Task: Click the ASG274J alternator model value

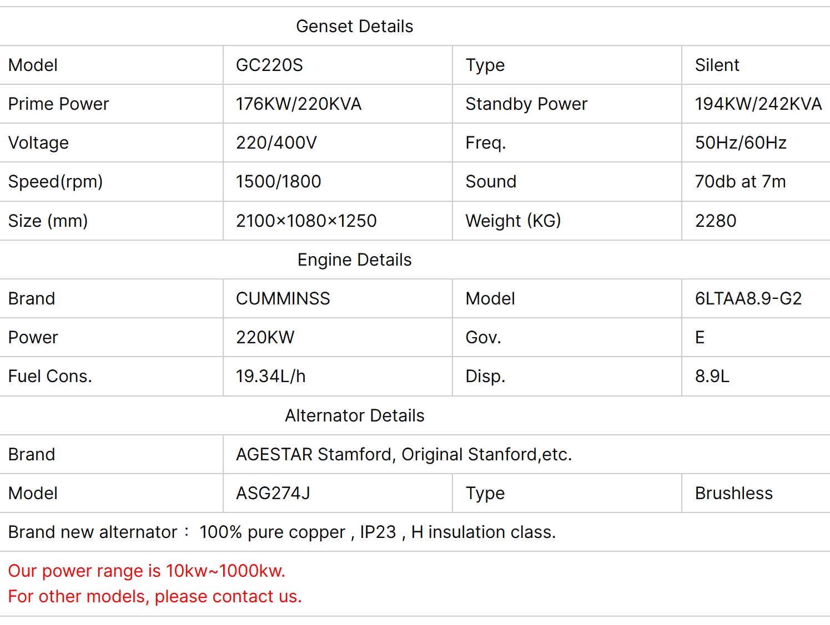Action: 273,493
